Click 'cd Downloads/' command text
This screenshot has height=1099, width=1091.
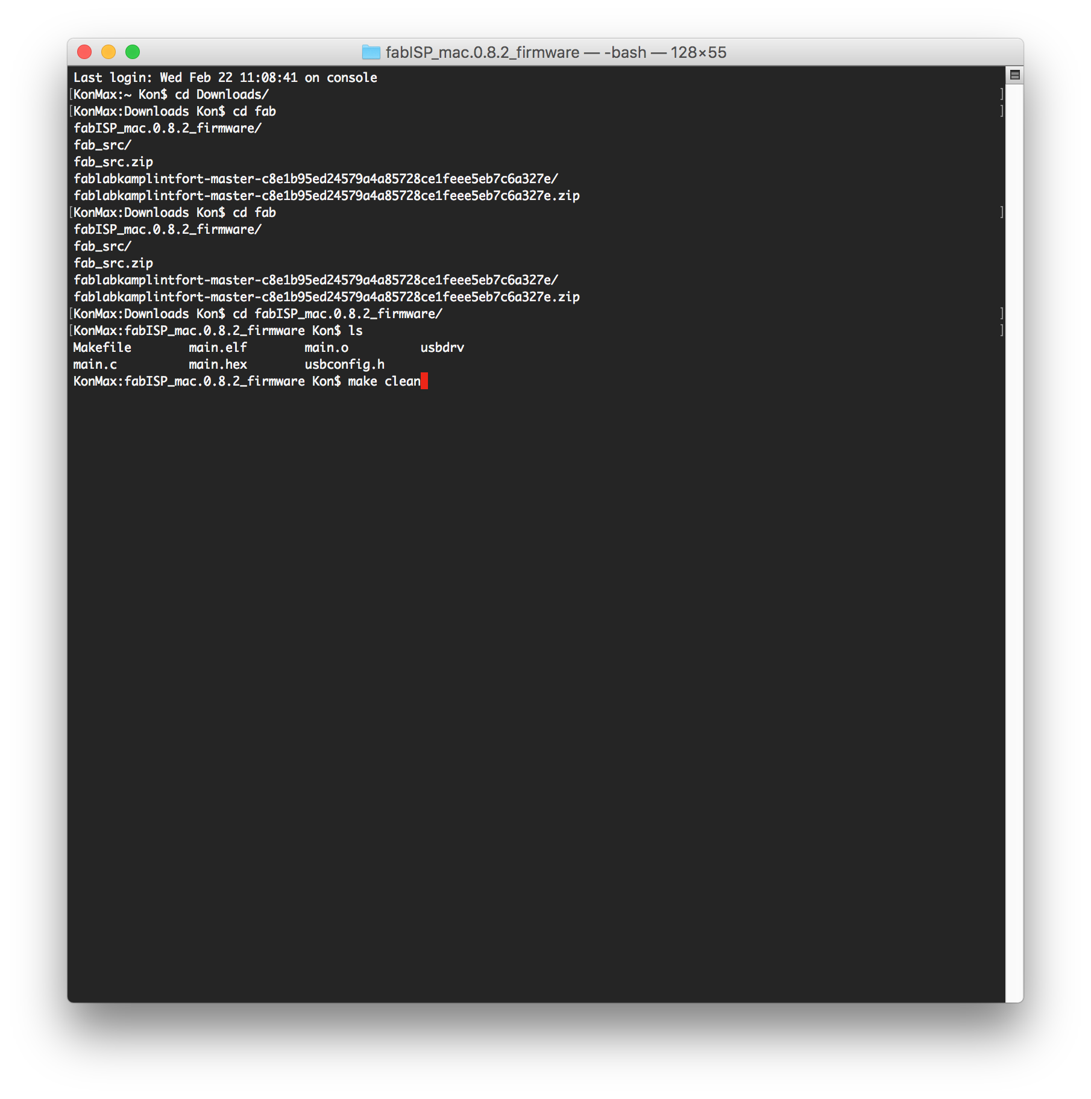pos(222,95)
